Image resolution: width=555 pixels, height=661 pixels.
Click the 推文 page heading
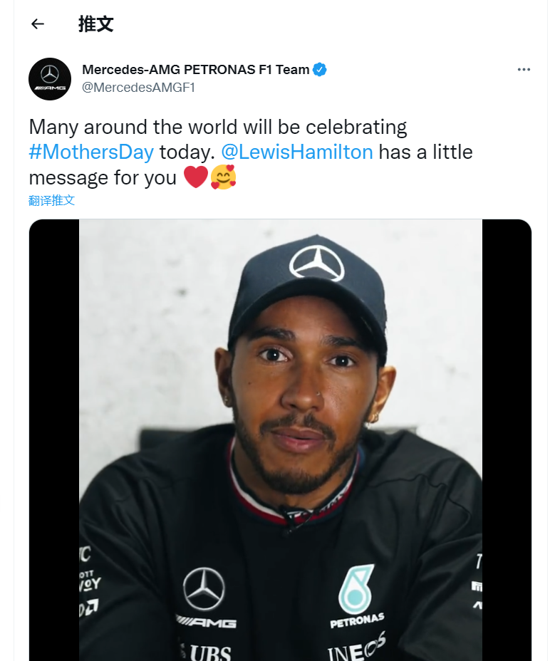(x=95, y=24)
